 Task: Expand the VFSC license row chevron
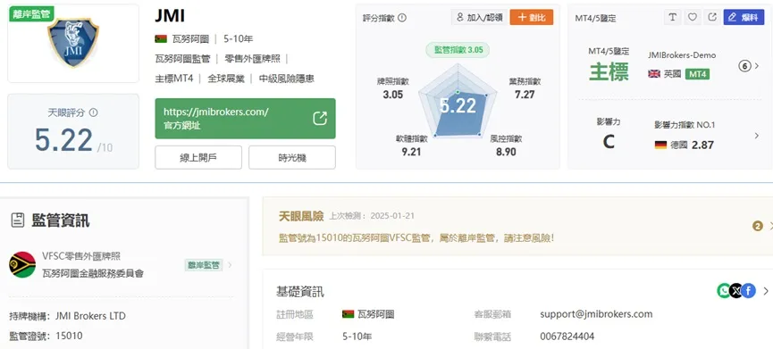click(230, 265)
